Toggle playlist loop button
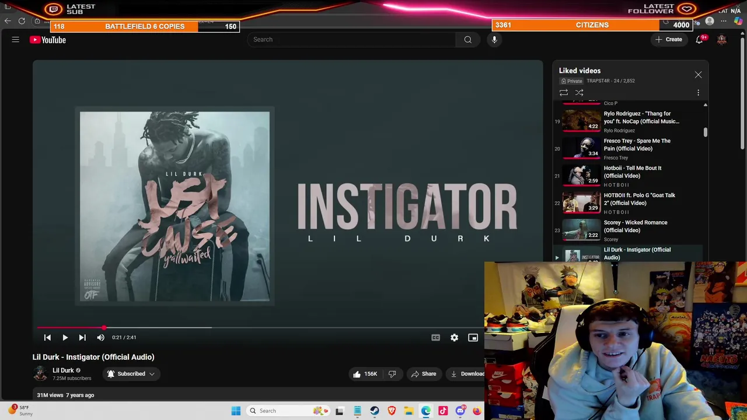This screenshot has height=420, width=747. coord(564,93)
